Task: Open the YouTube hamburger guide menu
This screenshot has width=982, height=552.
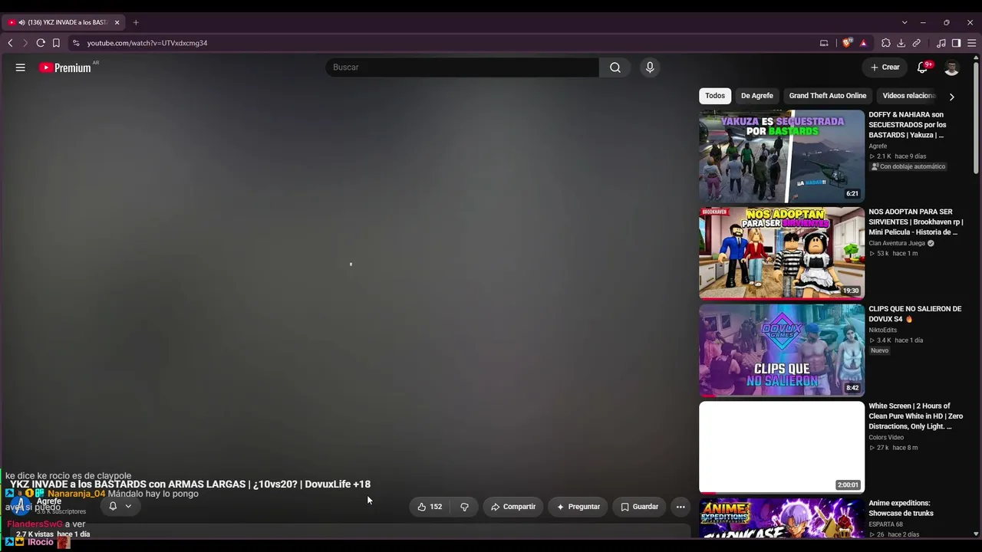Action: pyautogui.click(x=21, y=67)
